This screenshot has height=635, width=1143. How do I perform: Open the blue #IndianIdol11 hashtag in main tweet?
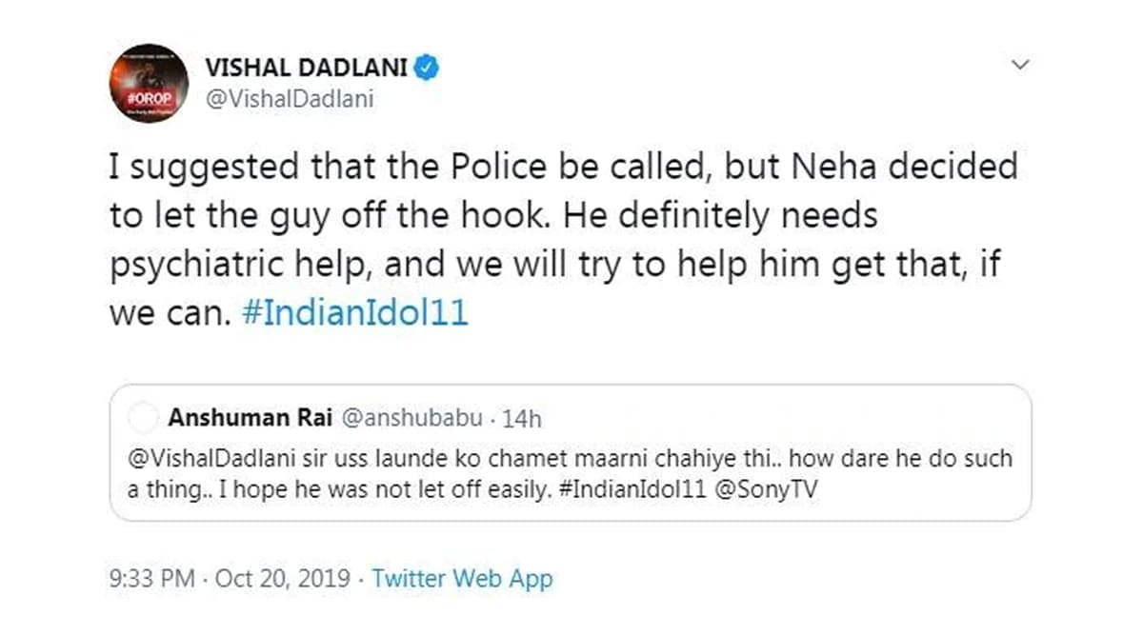pos(355,314)
